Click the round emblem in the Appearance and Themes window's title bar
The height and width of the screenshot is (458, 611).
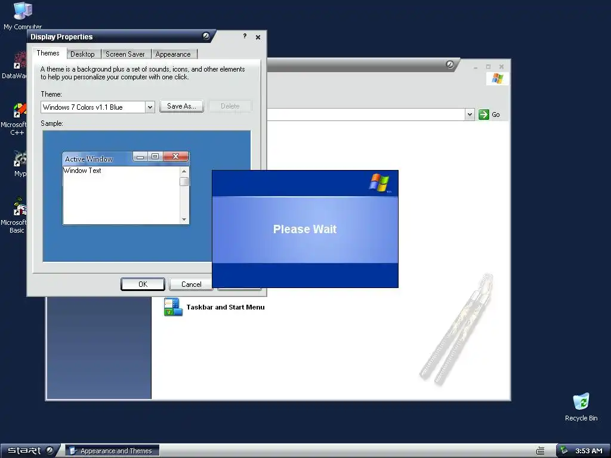coord(450,64)
